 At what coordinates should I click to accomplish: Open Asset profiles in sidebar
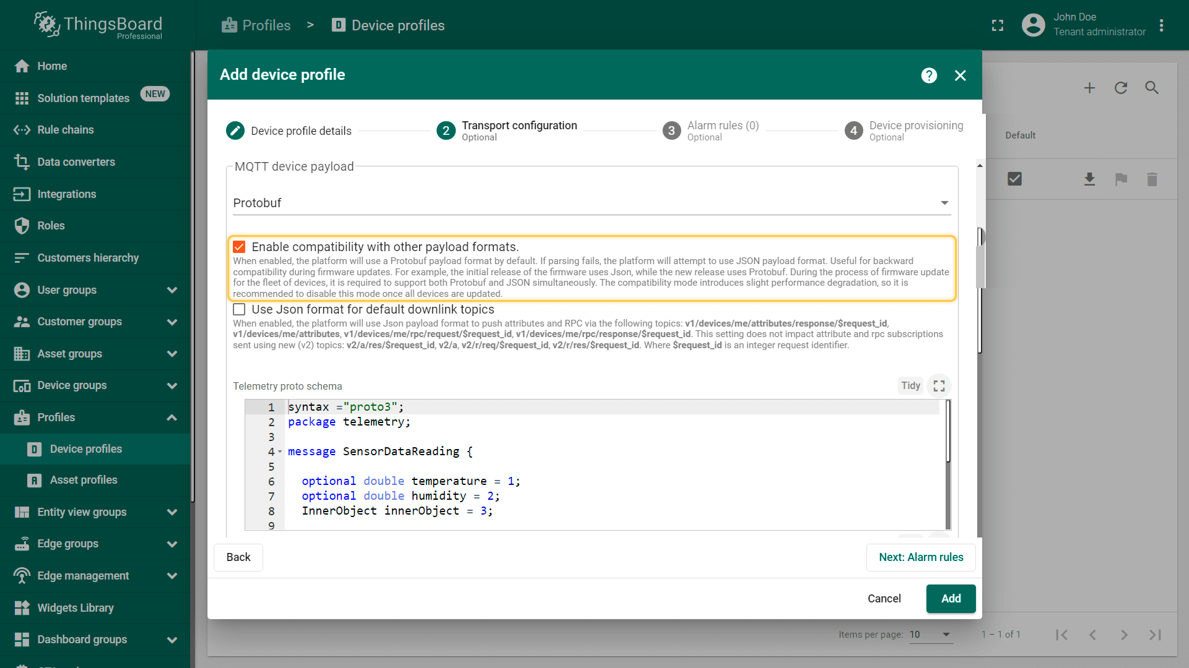[x=95, y=481]
